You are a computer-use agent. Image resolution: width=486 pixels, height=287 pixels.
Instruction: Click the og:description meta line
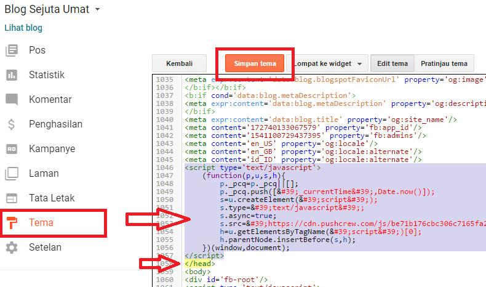coord(335,103)
